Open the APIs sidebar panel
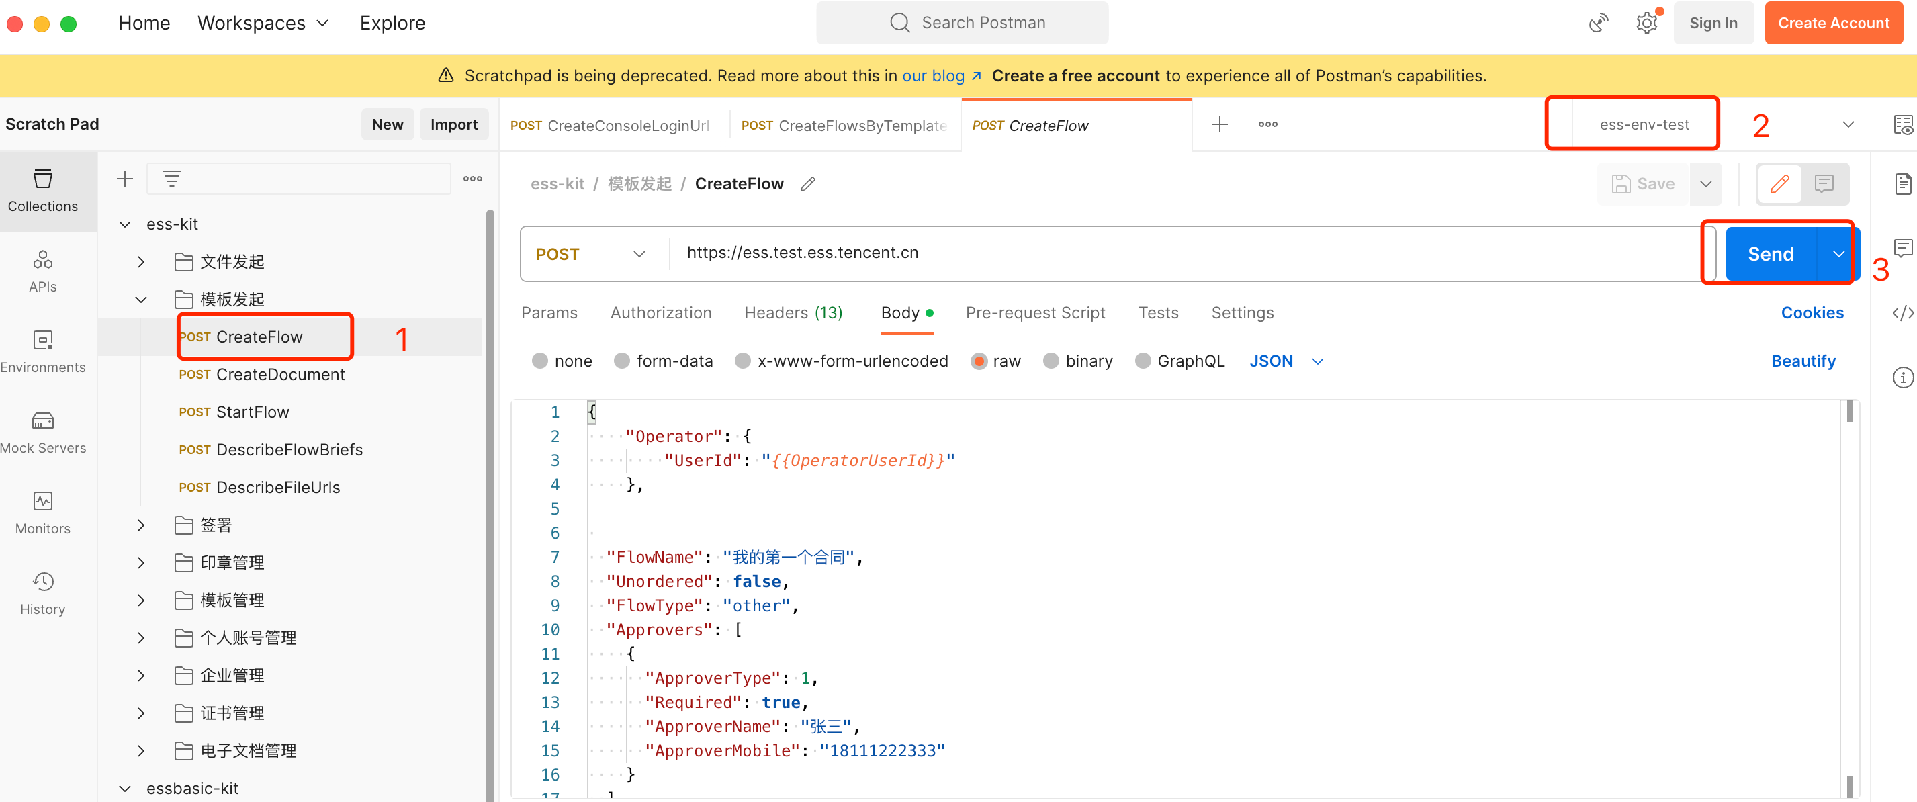The image size is (1917, 802). tap(42, 271)
